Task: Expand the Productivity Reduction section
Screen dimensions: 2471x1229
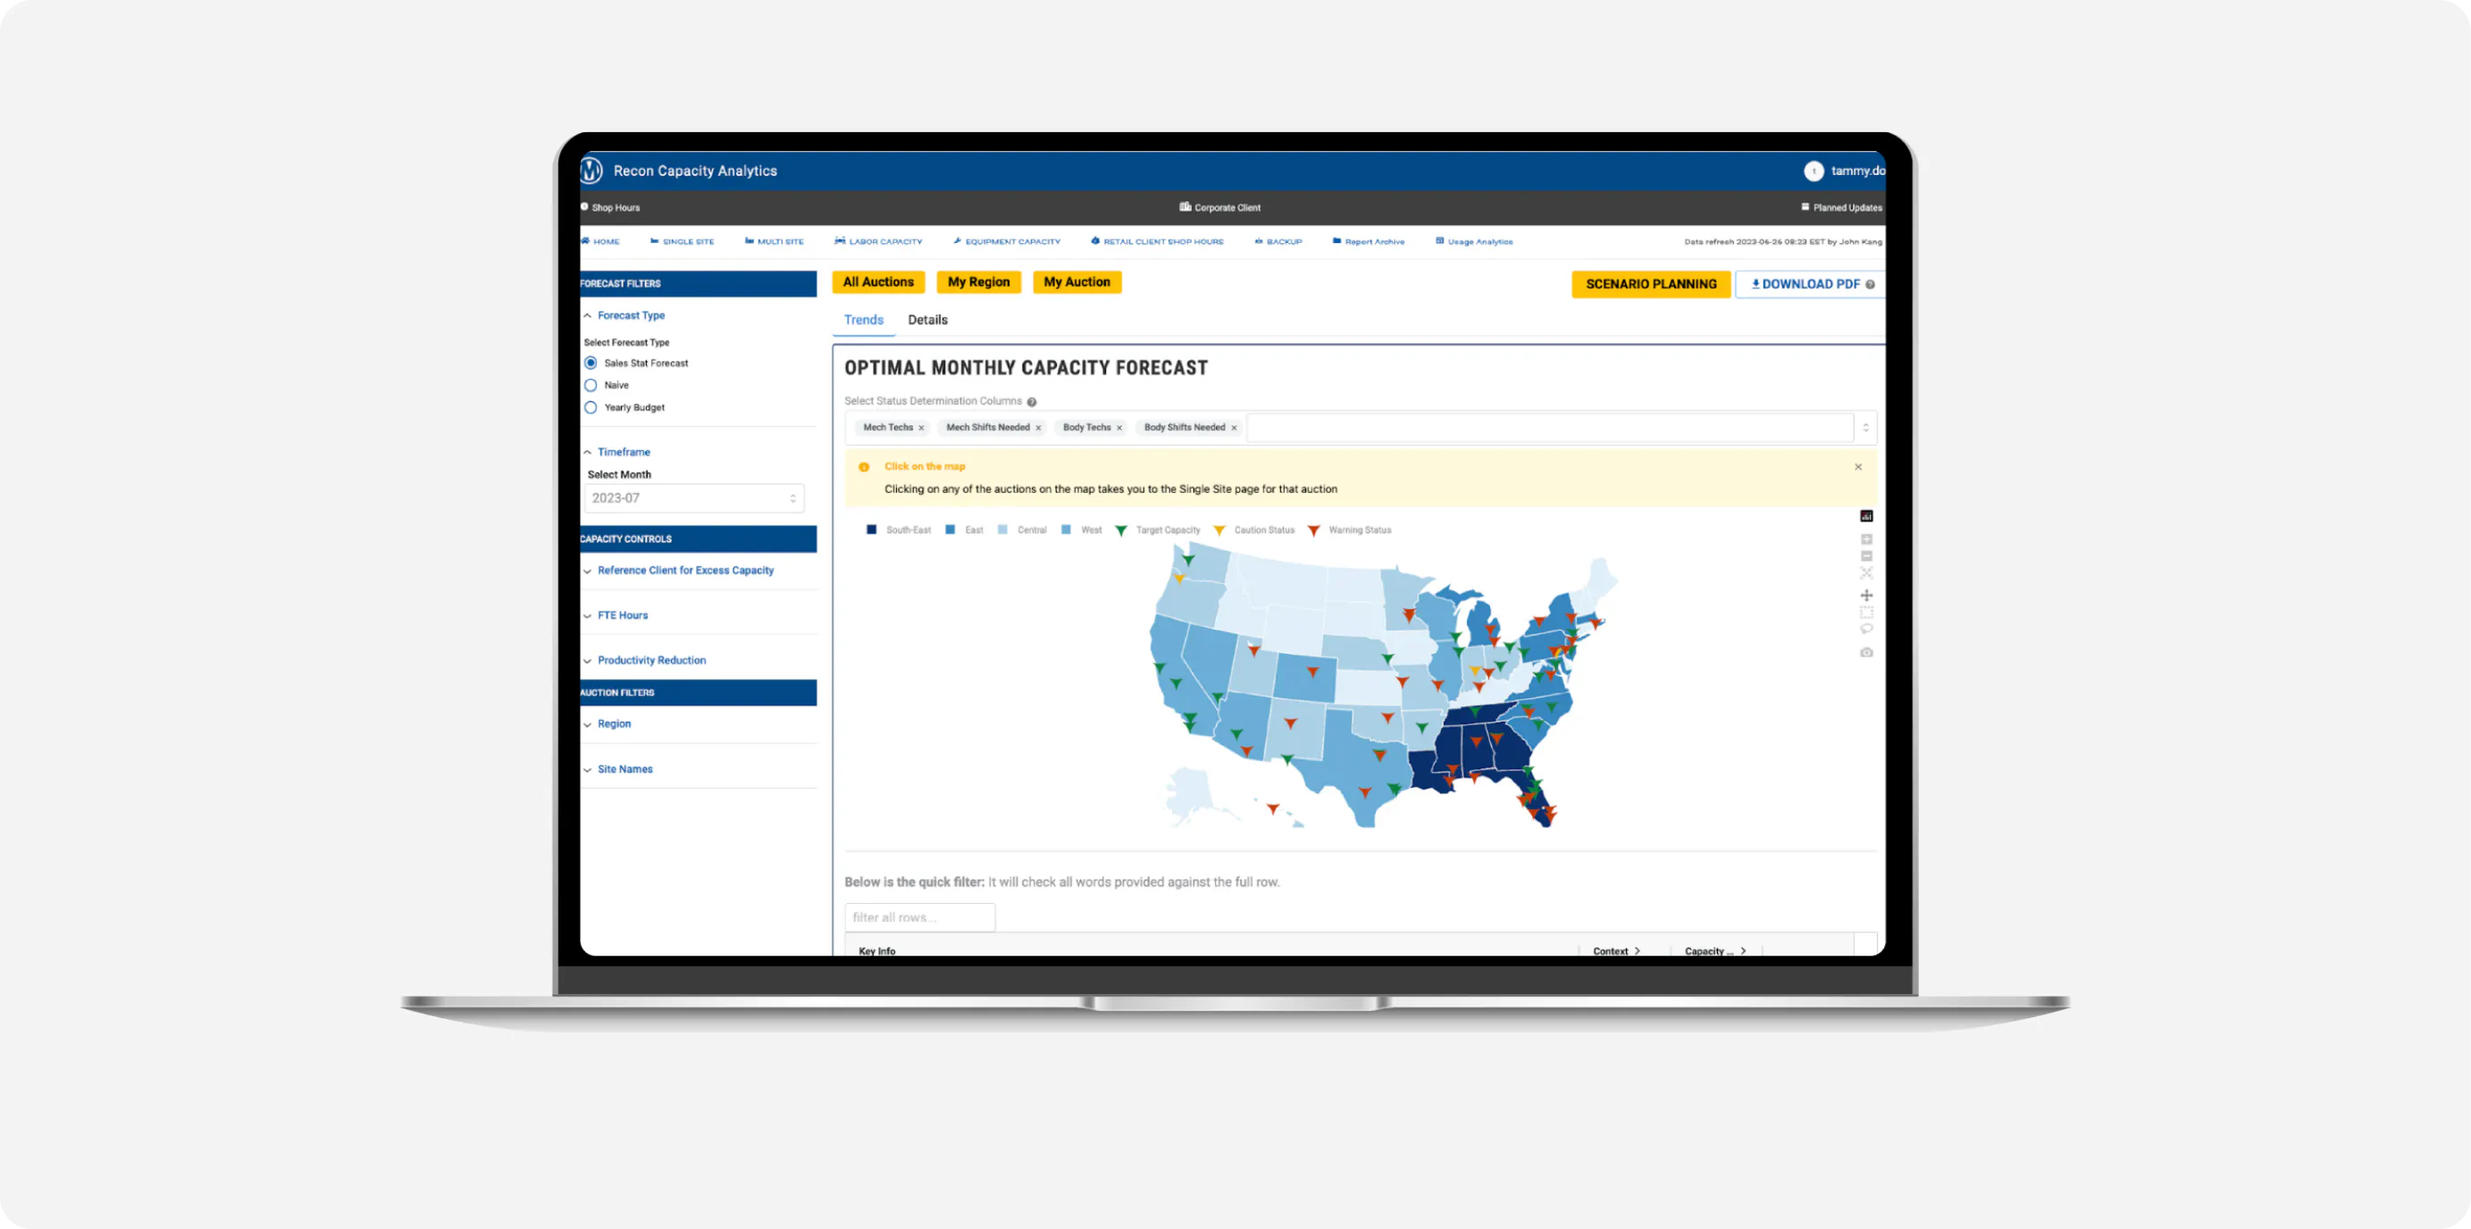Action: pos(645,661)
